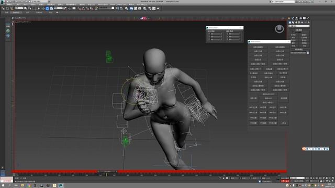Viewport: 335px width, 188px height.
Task: Switch to the Display command panel tab
Action: 304,18
